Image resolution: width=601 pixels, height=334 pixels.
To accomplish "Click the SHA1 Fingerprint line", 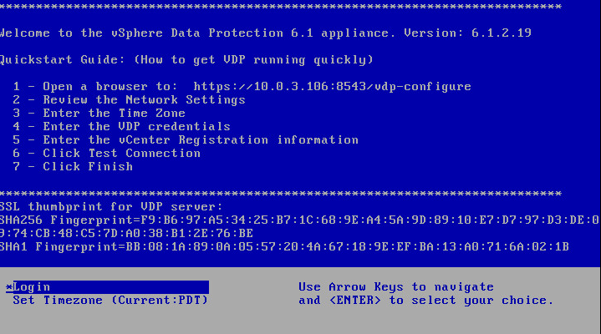I will tap(284, 246).
